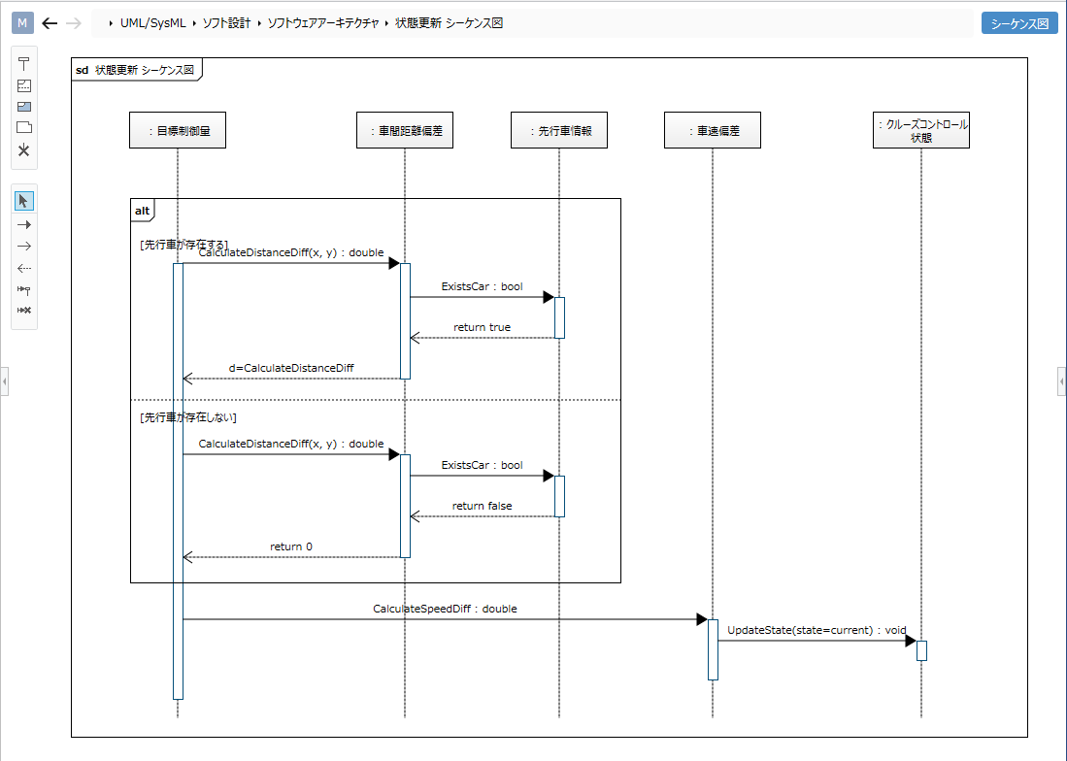The width and height of the screenshot is (1067, 761).
Task: Select the Destruction (X) tool
Action: (x=24, y=150)
